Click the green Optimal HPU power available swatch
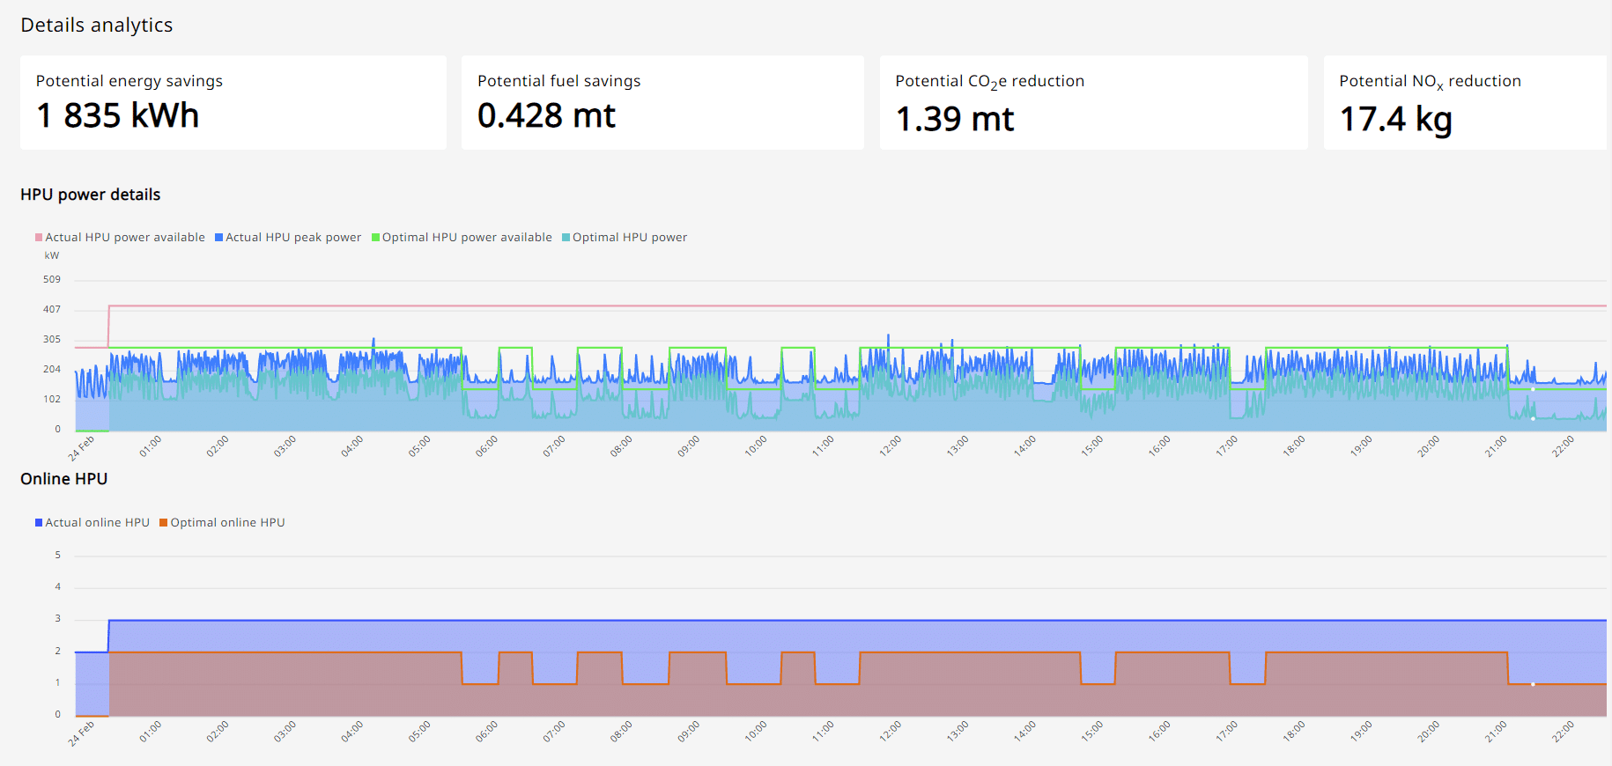This screenshot has height=766, width=1612. 375,238
